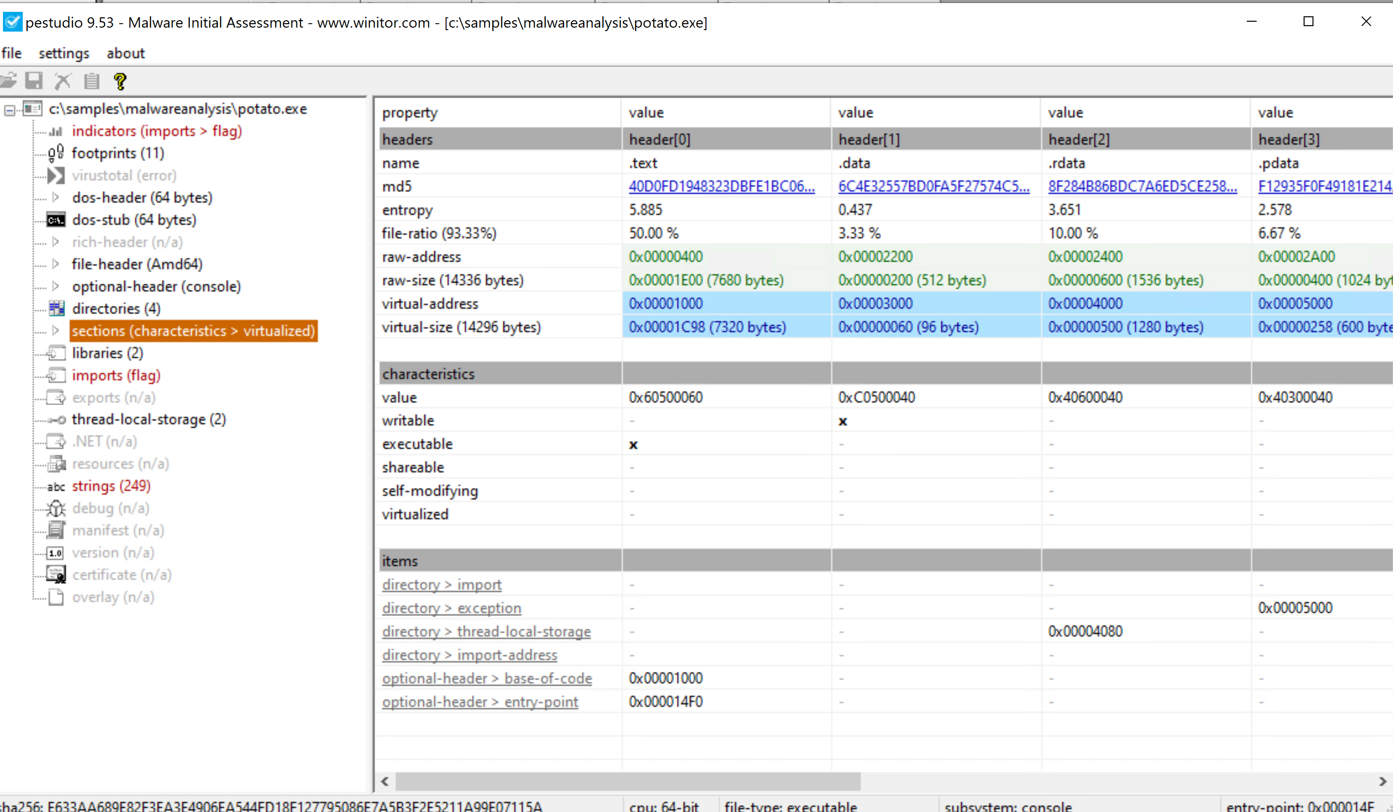The image size is (1393, 812).
Task: Click the save floppy disk toolbar icon
Action: [x=34, y=81]
